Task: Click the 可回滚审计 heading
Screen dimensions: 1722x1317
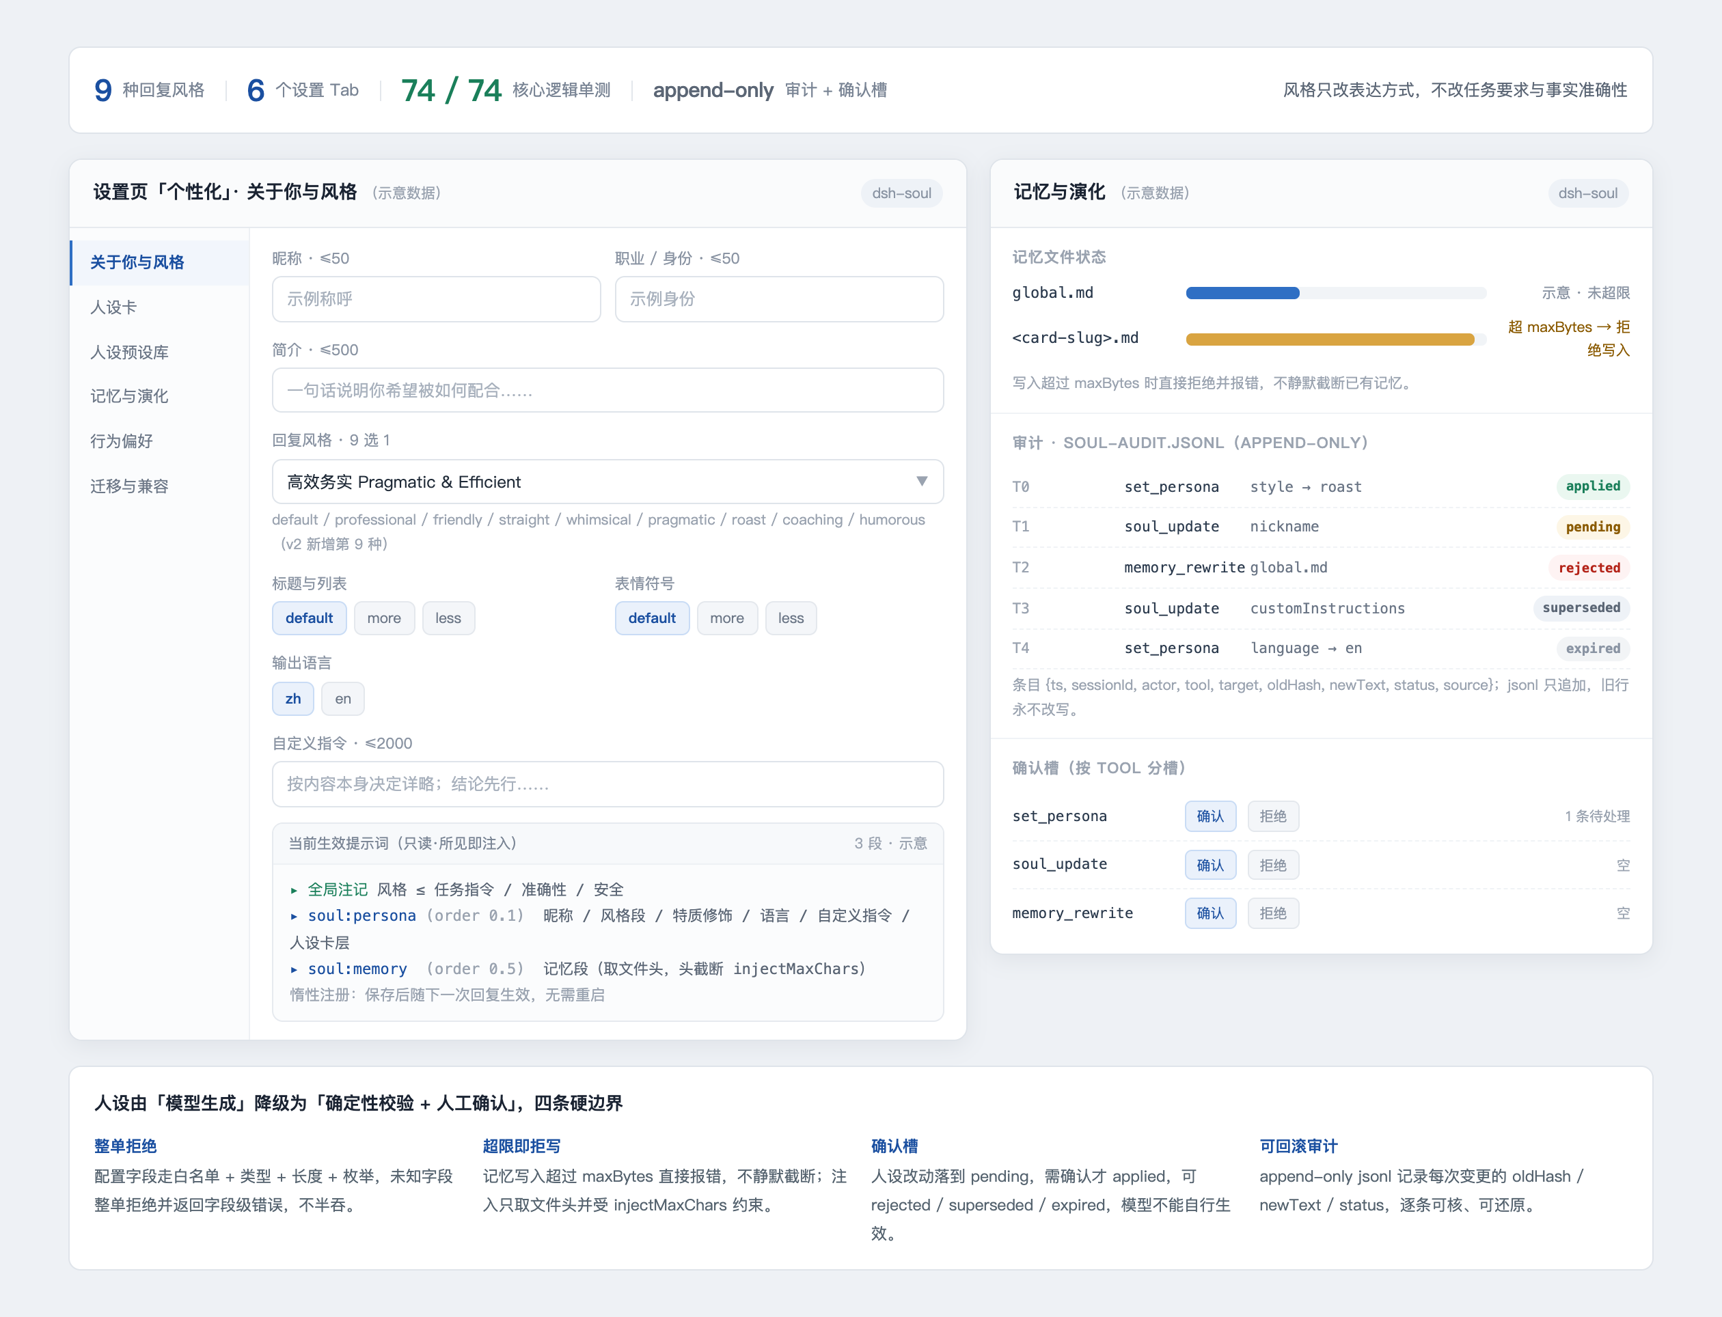Action: click(x=1298, y=1146)
